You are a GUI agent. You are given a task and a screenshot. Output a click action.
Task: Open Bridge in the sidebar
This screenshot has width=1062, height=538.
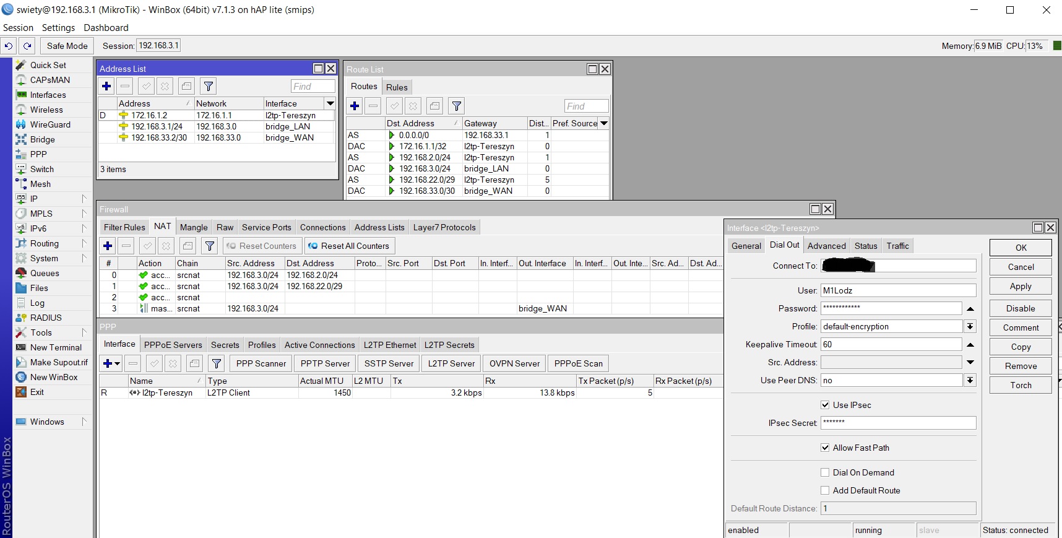pos(43,139)
